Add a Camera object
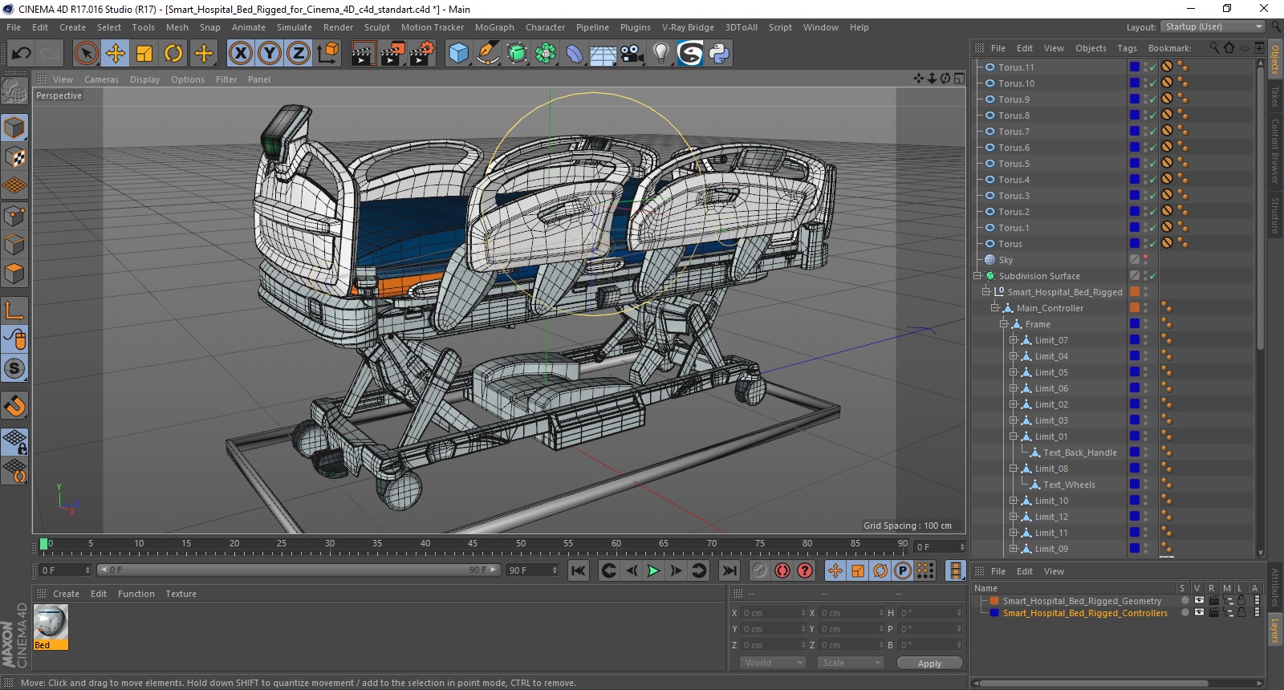The image size is (1284, 690). pyautogui.click(x=632, y=54)
